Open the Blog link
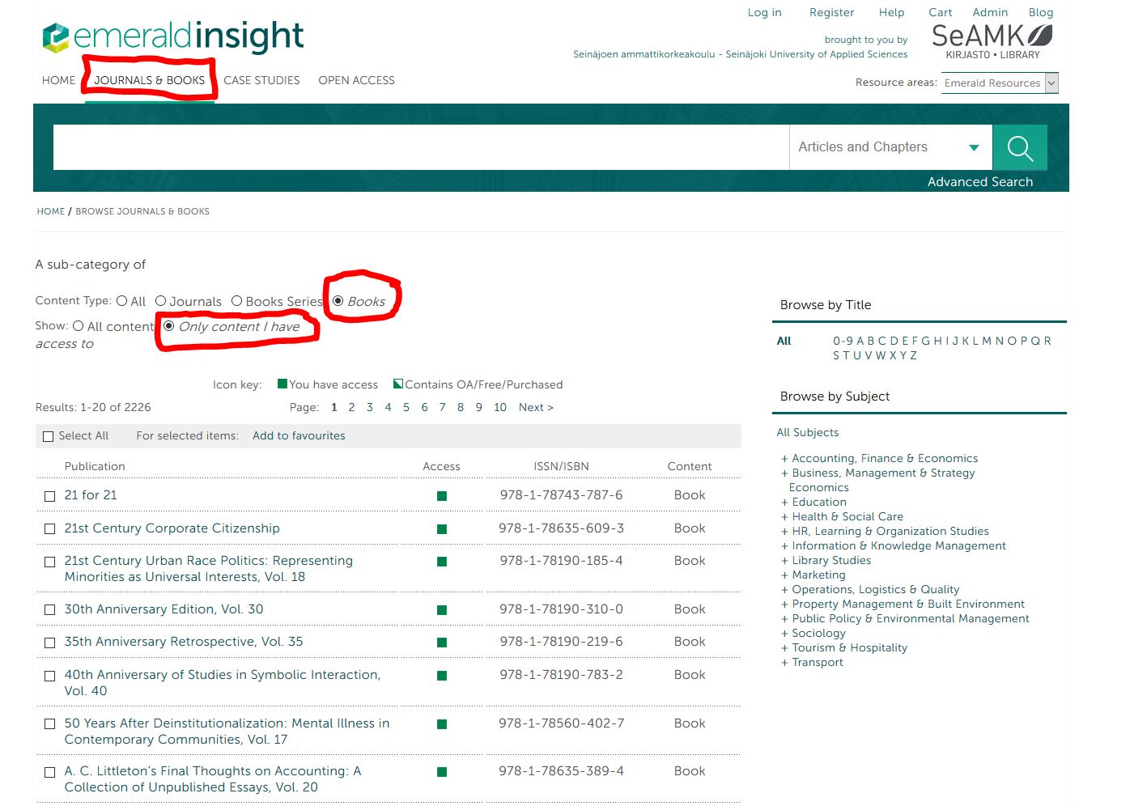 pos(1041,12)
